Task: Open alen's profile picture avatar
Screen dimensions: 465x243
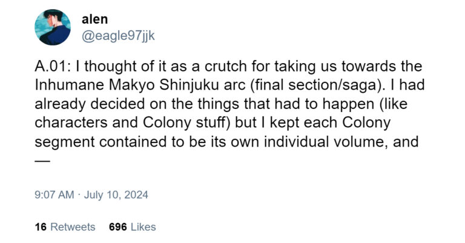Action: 53,27
